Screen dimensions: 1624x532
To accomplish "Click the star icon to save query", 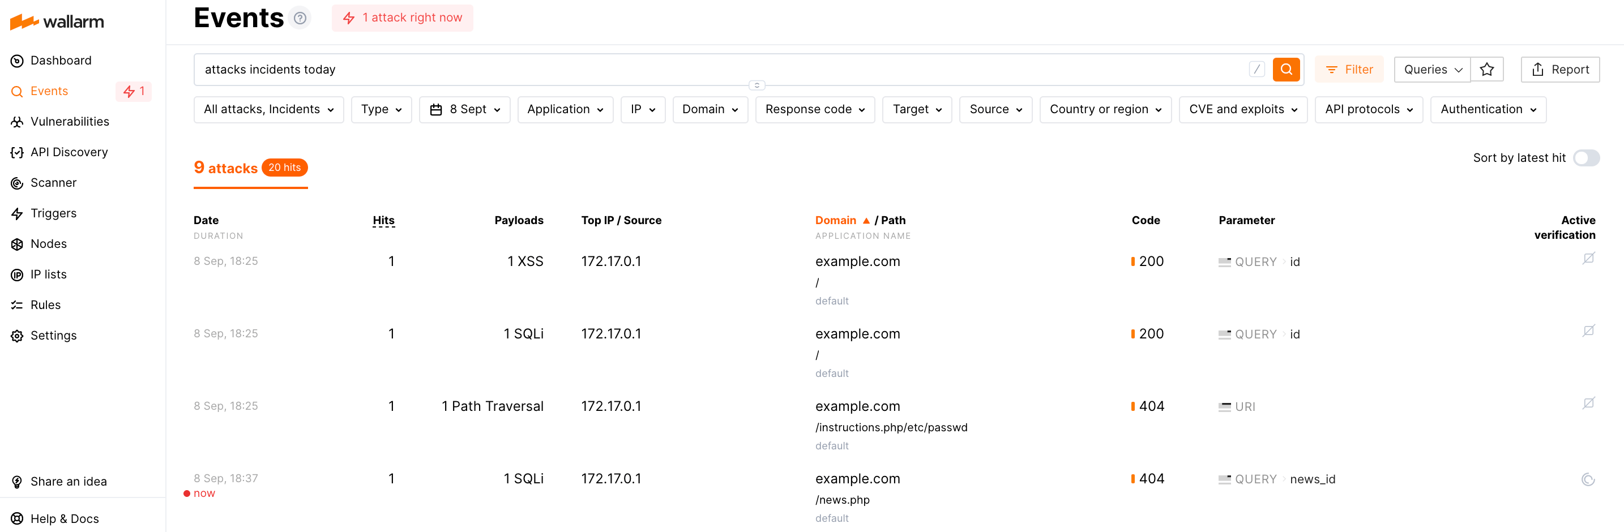I will coord(1486,70).
